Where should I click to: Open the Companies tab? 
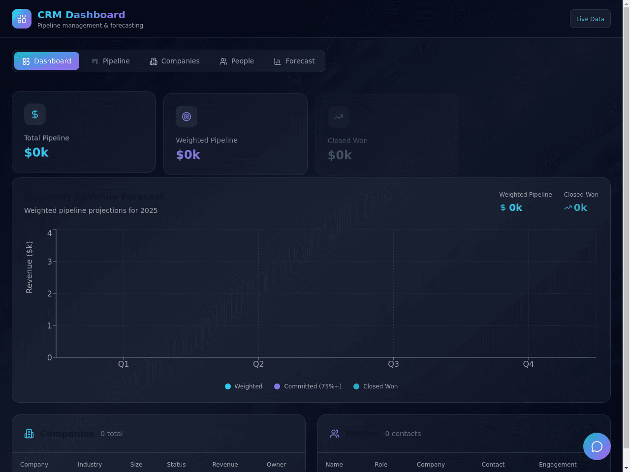tap(175, 61)
